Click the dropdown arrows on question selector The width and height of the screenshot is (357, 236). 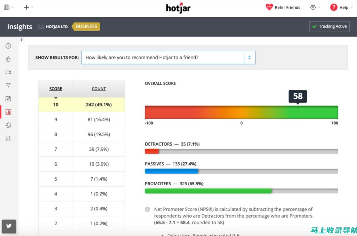250,57
